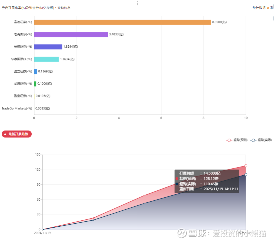Click the 超购(实际) 110.45倍 tooltip line

tap(197, 184)
